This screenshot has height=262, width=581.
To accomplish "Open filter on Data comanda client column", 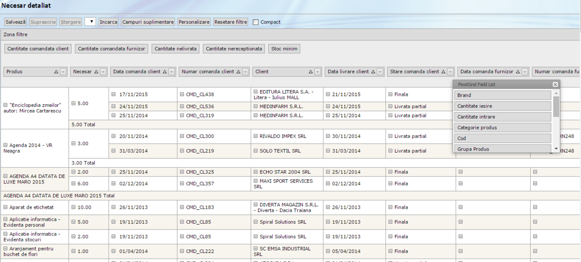I will [x=172, y=72].
